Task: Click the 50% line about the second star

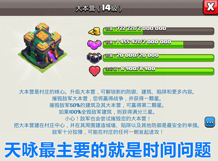Action: click(x=107, y=105)
